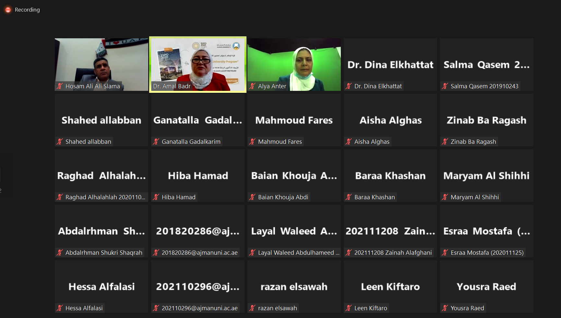This screenshot has height=318, width=561.
Task: Select the razan elsawah participant tile
Action: point(294,287)
